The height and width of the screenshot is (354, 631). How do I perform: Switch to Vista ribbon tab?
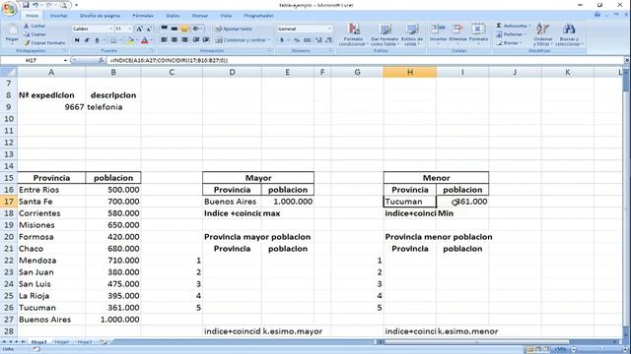coord(226,16)
